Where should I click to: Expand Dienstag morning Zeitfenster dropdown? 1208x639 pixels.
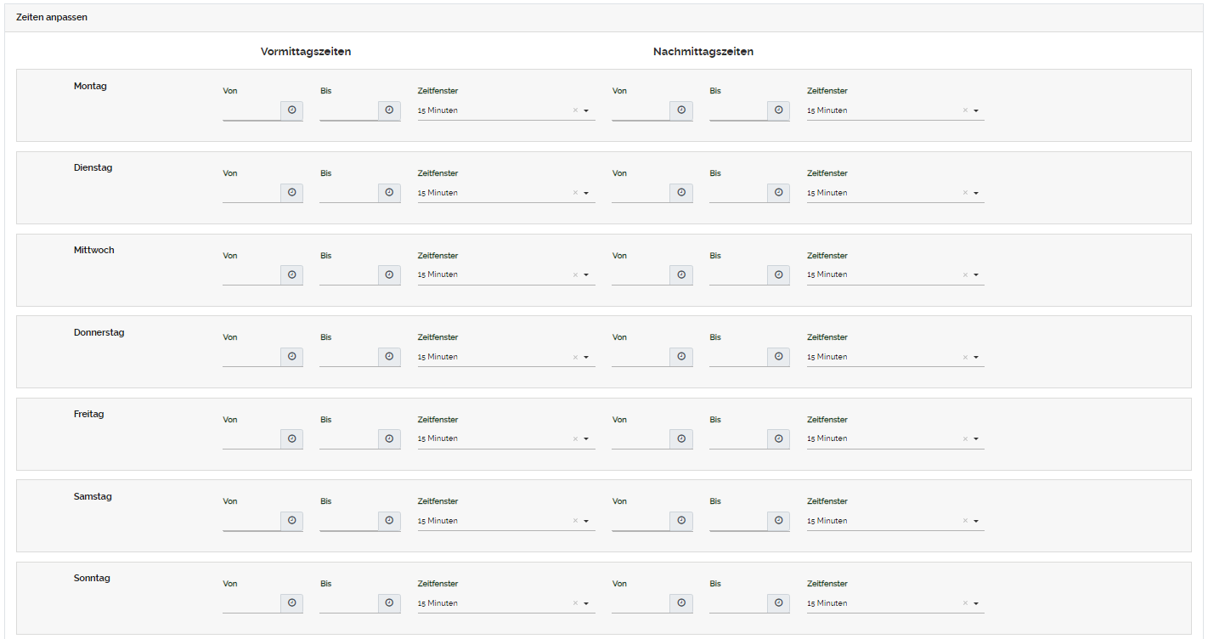[x=586, y=194]
